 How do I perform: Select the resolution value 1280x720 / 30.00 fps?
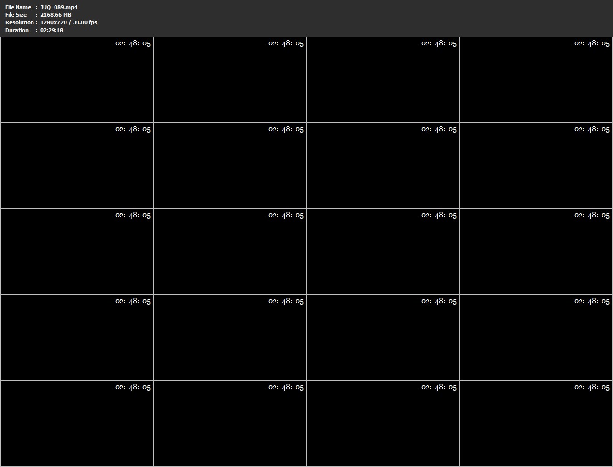[69, 22]
